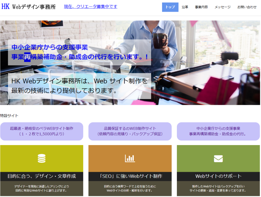Click the bar chart icon
The height and width of the screenshot is (197, 261).
(x=130, y=158)
